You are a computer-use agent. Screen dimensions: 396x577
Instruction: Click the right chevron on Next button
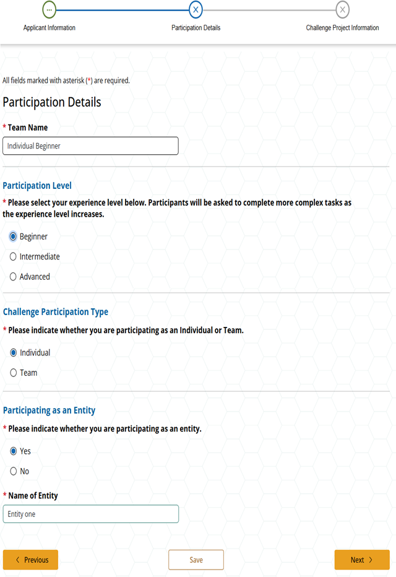tap(371, 560)
